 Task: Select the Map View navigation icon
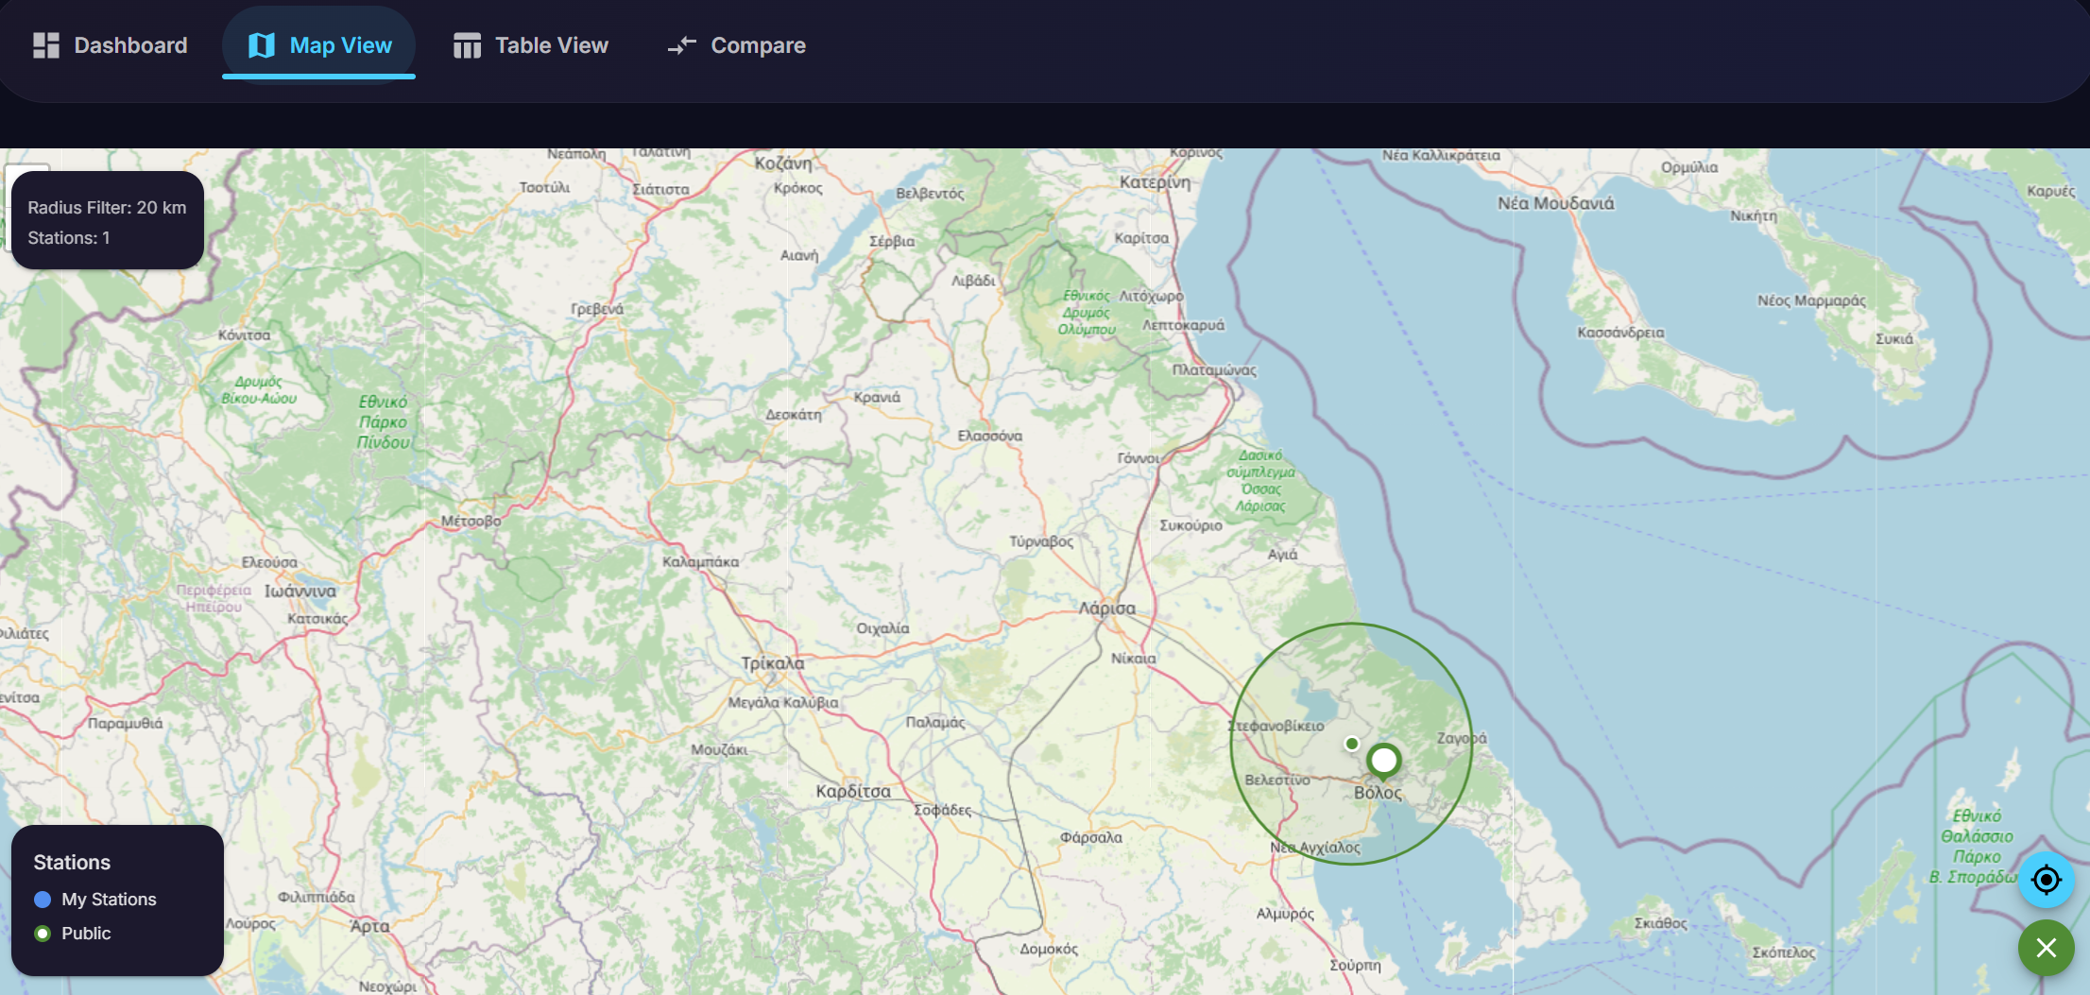[x=262, y=44]
